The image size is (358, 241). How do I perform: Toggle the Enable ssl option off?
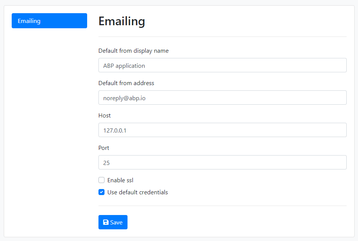[101, 180]
